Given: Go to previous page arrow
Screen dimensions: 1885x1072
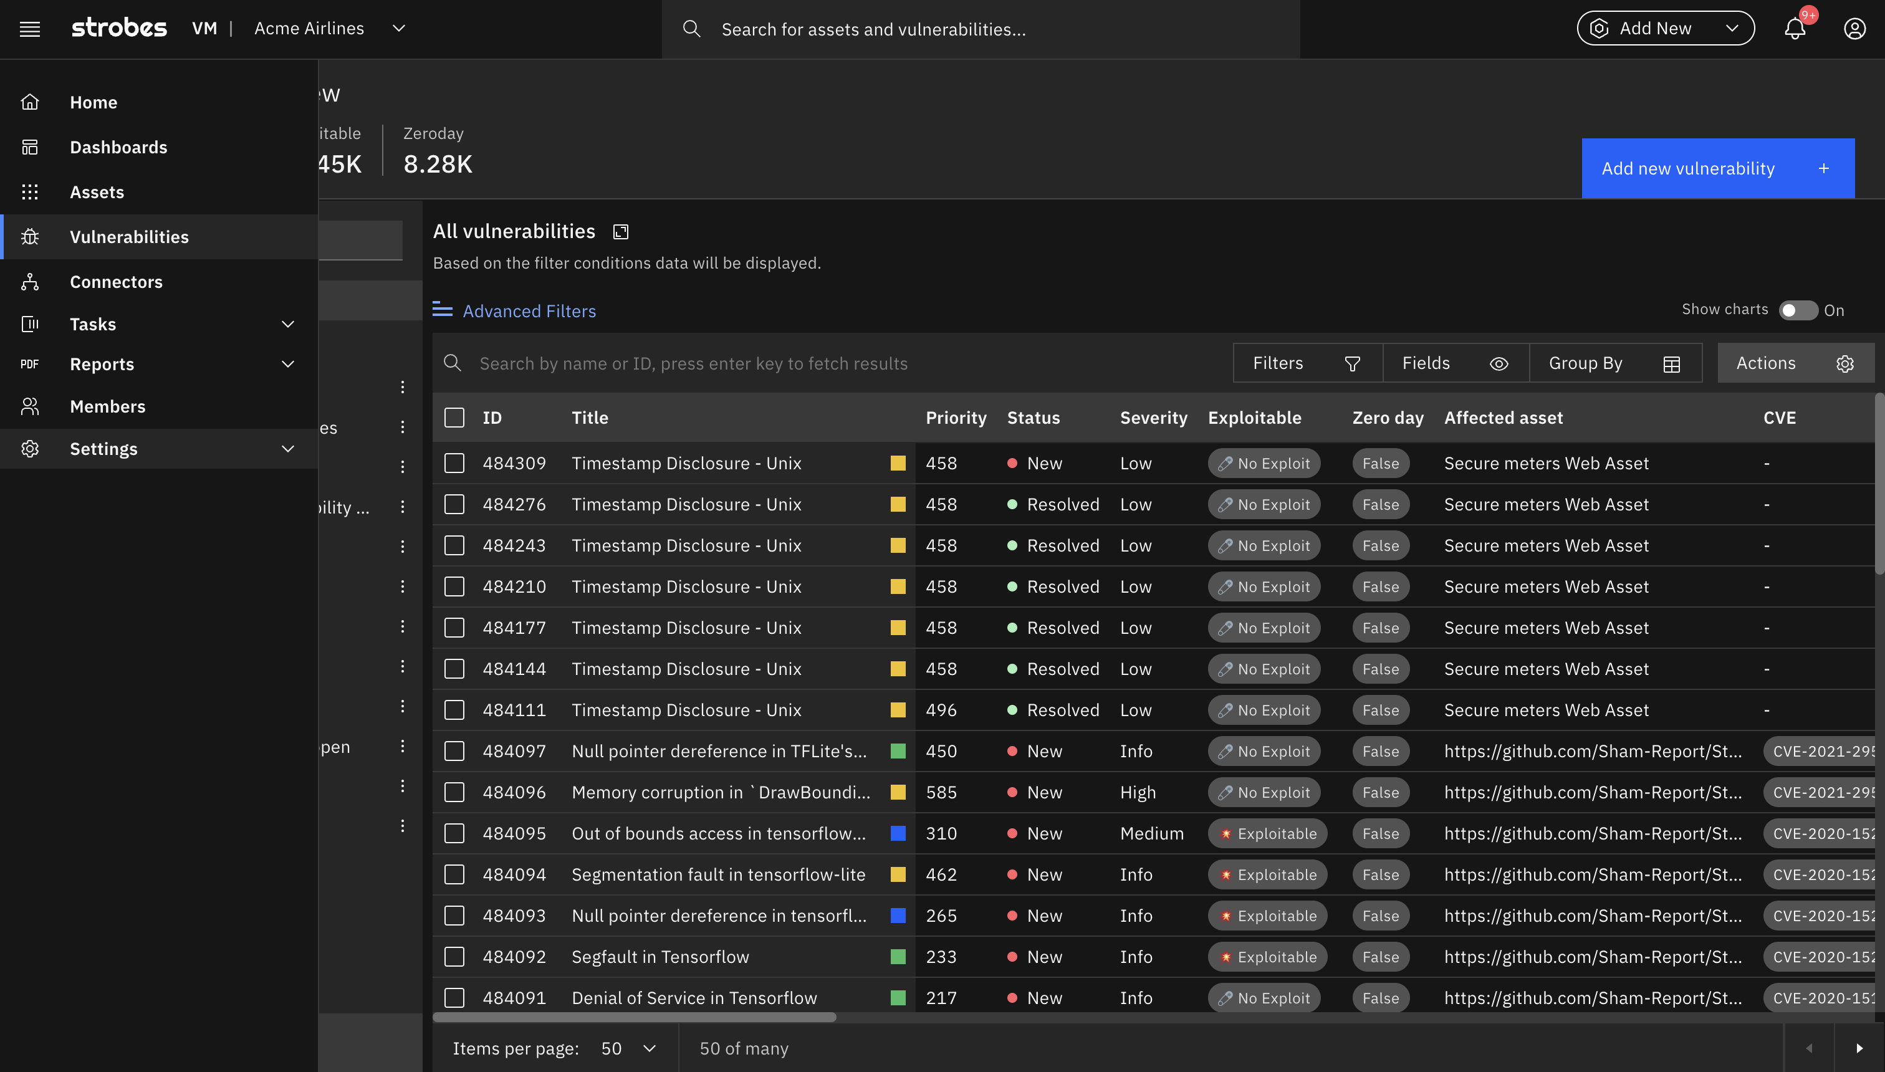Looking at the screenshot, I should click(x=1808, y=1048).
